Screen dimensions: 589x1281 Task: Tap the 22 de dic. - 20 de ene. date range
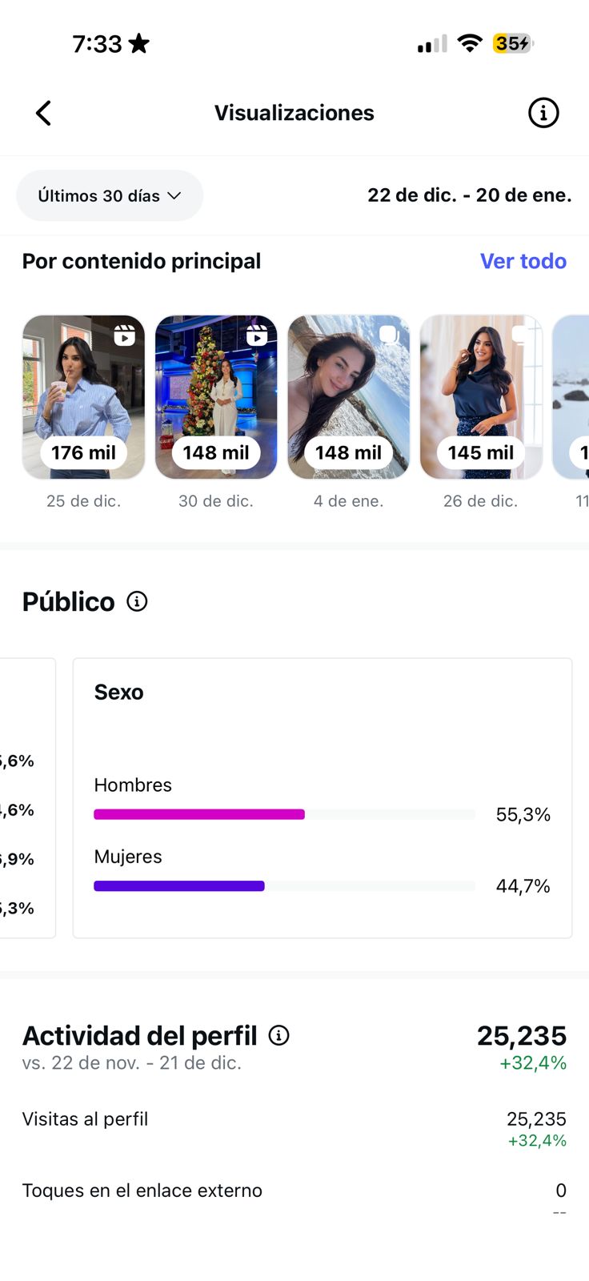(469, 195)
